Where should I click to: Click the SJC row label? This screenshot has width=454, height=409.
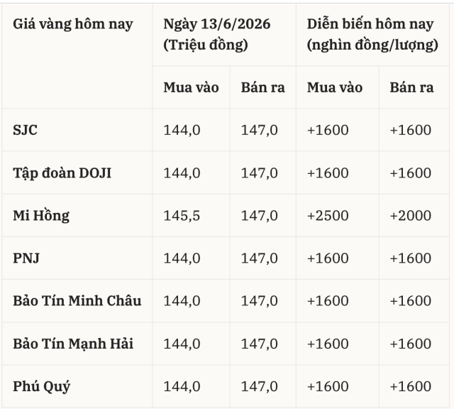(x=26, y=130)
